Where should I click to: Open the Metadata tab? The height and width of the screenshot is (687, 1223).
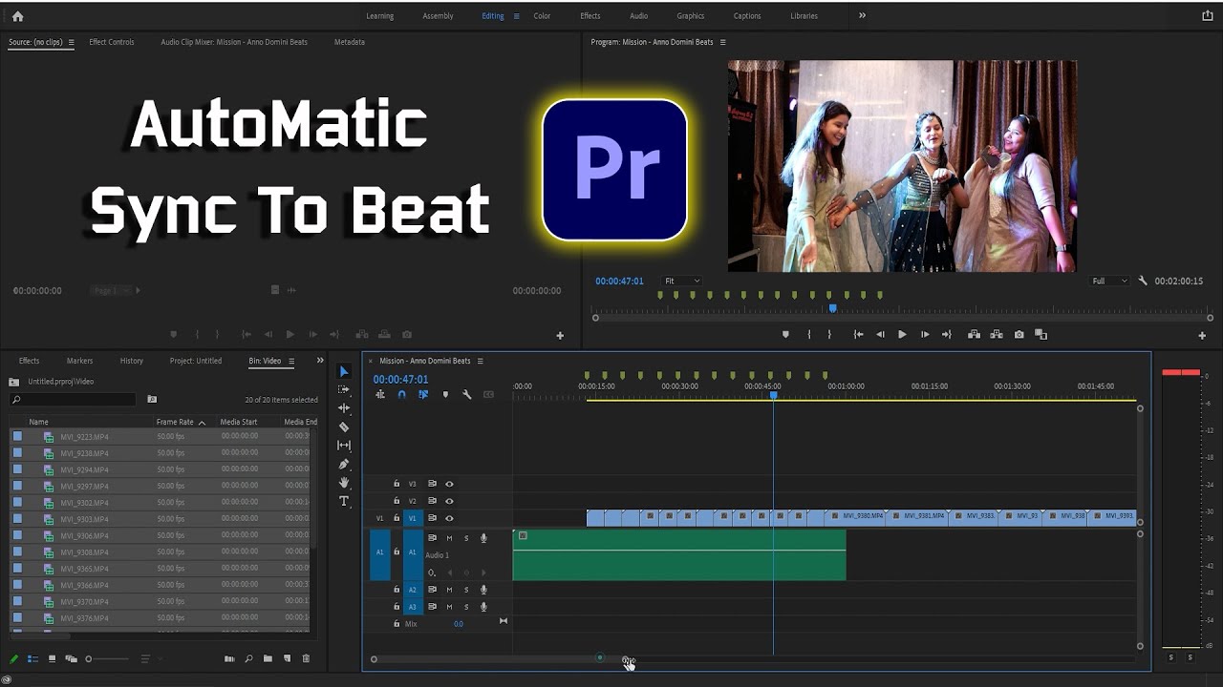(x=350, y=42)
